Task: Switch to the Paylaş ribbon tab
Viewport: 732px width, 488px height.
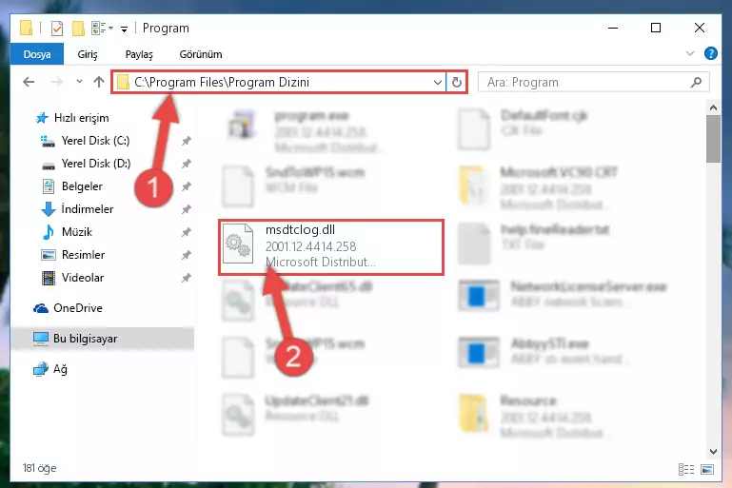Action: point(139,54)
